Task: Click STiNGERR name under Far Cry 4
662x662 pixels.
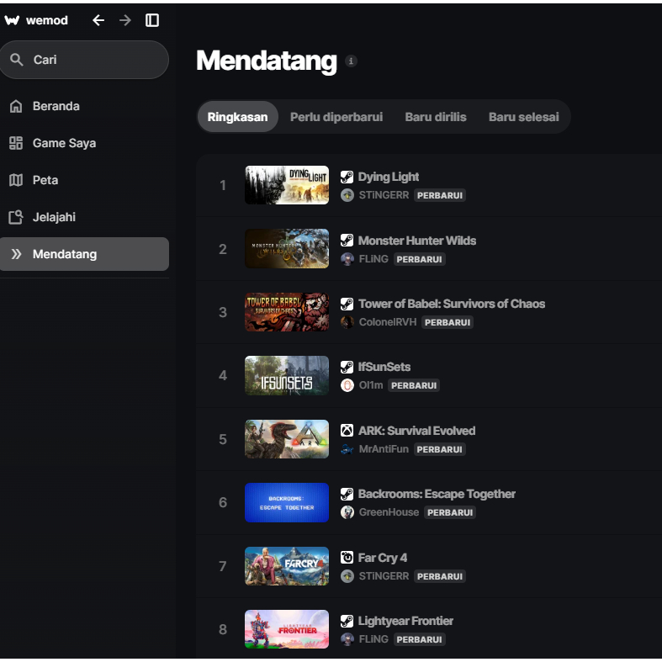Action: pos(384,576)
